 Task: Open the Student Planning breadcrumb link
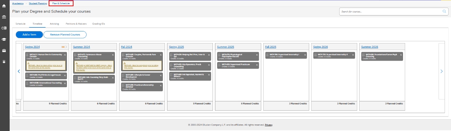[x=38, y=3]
